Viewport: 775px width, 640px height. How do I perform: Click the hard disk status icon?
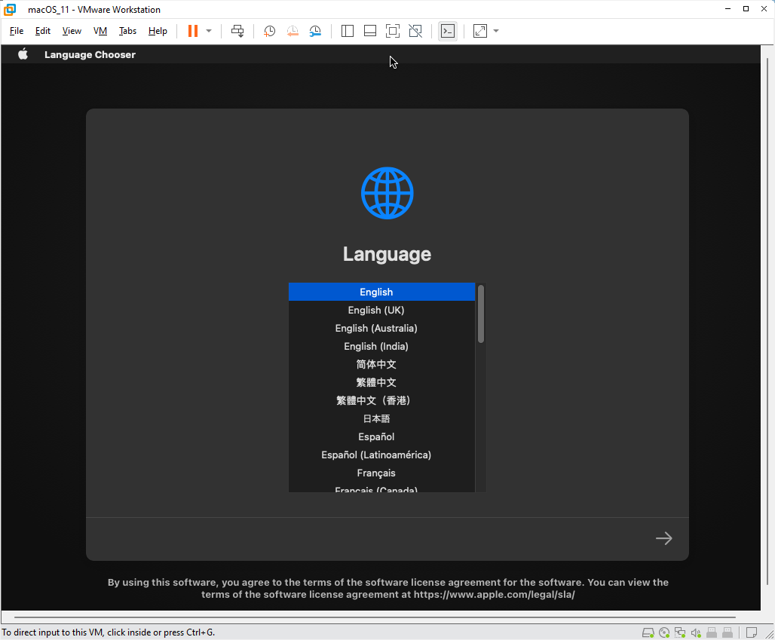[648, 632]
